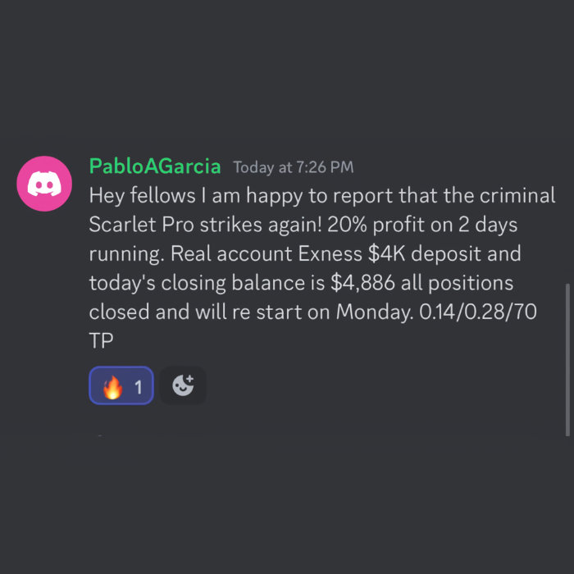Click the Today at 7:26 PM timestamp
This screenshot has height=574, width=574.
point(294,167)
